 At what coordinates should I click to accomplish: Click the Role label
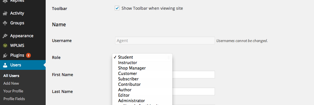56,58
